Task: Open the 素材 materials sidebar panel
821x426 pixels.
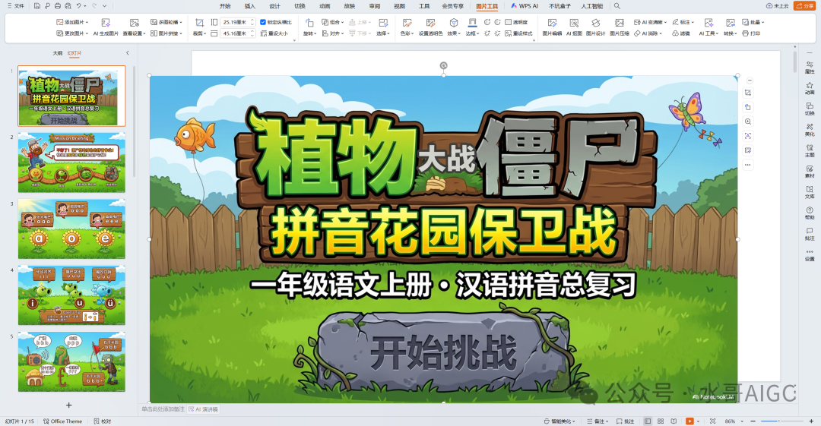Action: pos(810,172)
